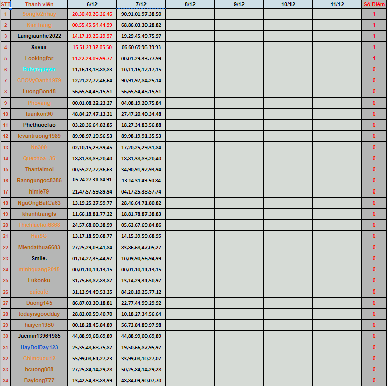Image resolution: width=388 pixels, height=386 pixels.
Task: Select Baylong777's score value 0
Action: (x=374, y=380)
